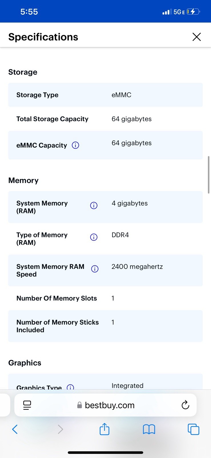View info for System Memory RAM Speed
Image resolution: width=211 pixels, height=458 pixels.
[x=95, y=269]
